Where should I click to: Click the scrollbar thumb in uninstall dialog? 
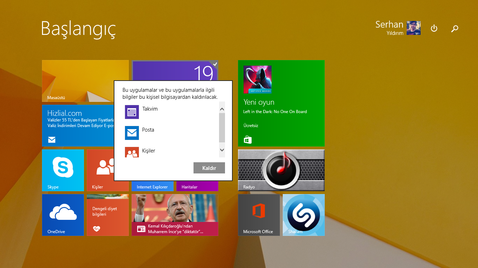tap(222, 127)
